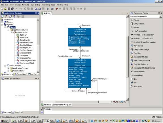This screenshot has width=163, height=123.
Task: Select the Generalization palette tool
Action: (138, 71)
